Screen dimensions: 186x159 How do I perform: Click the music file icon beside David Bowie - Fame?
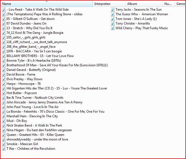point(4,74)
